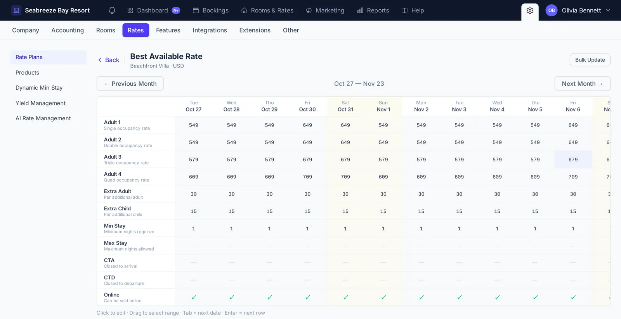Go to the Next Month
The image size is (621, 319).
582,84
